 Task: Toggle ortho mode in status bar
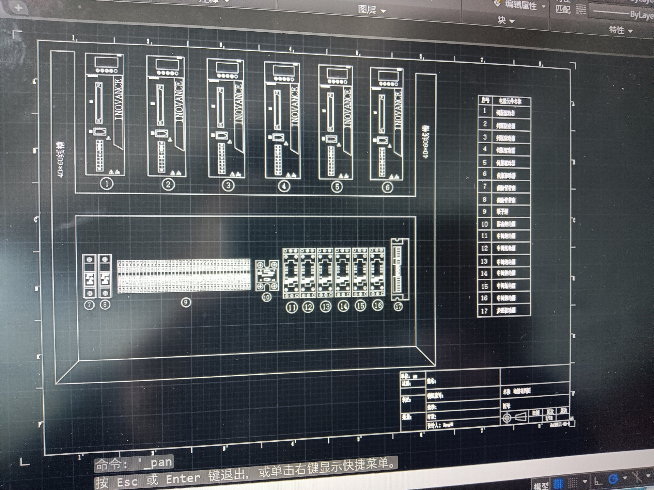tap(598, 481)
